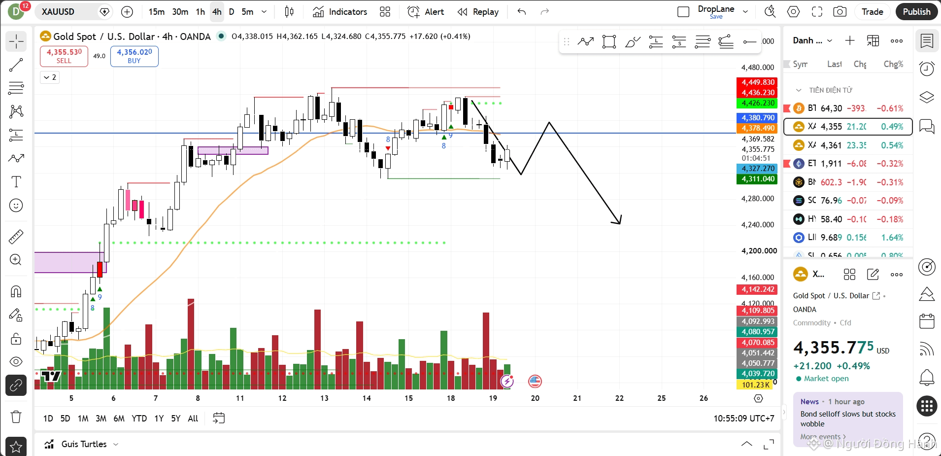
Task: Select the ET 1,911 watchlist row
Action: coord(848,164)
